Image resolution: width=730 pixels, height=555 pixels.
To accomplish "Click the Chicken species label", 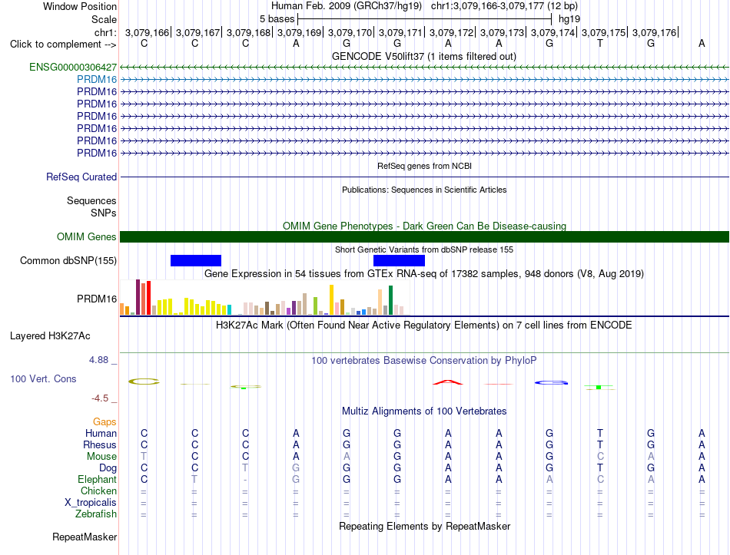I will [x=98, y=491].
